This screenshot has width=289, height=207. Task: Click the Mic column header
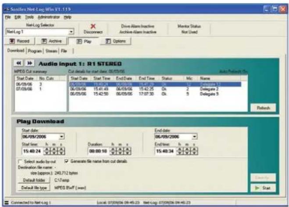tap(191, 79)
